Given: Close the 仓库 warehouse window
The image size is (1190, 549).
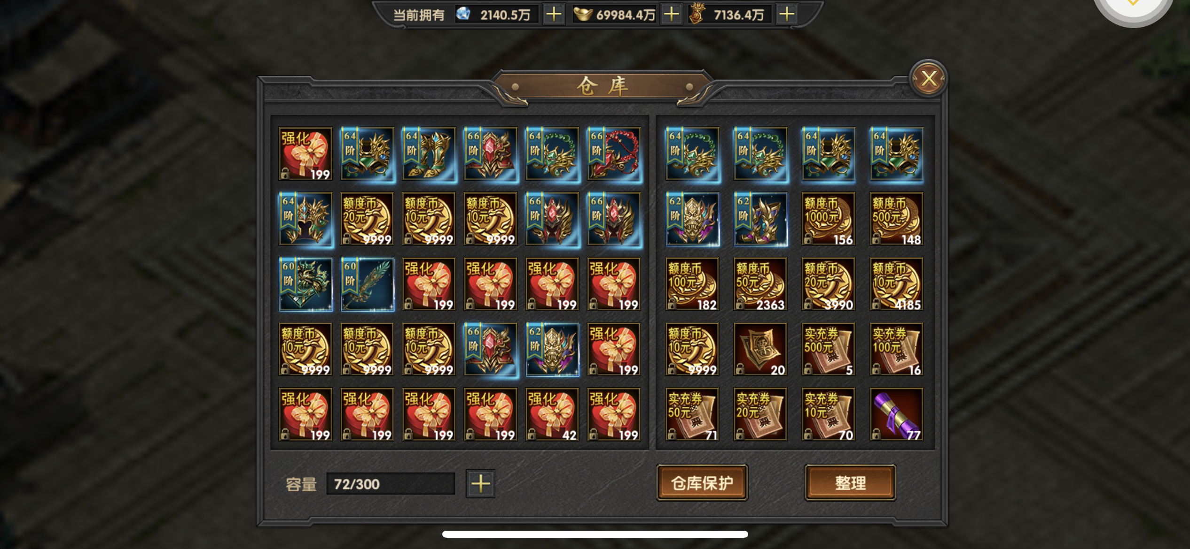Looking at the screenshot, I should tap(928, 78).
